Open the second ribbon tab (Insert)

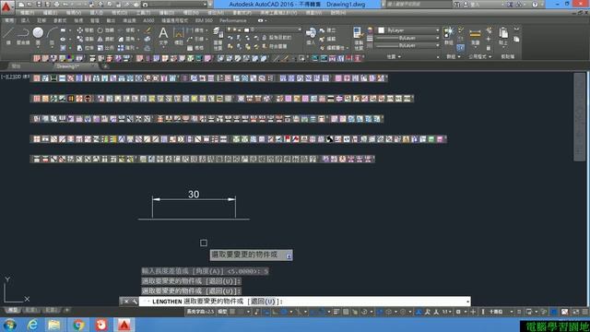pos(25,20)
